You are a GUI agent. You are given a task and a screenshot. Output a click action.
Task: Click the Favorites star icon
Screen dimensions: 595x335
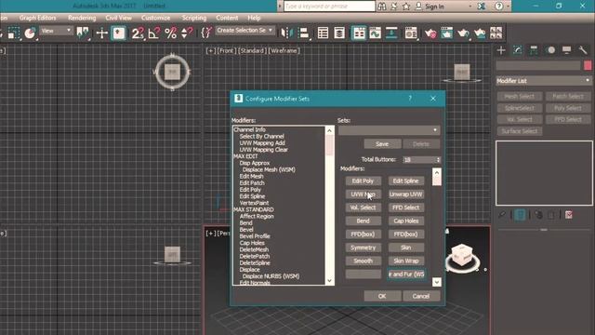(406, 7)
